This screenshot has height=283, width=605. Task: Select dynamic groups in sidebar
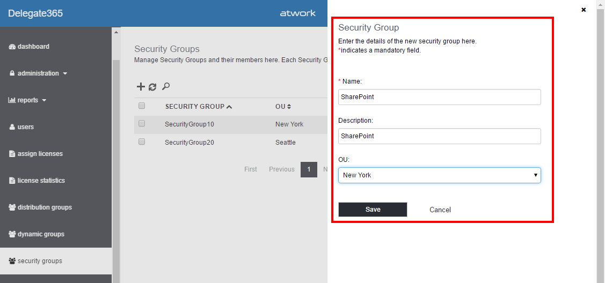40,234
